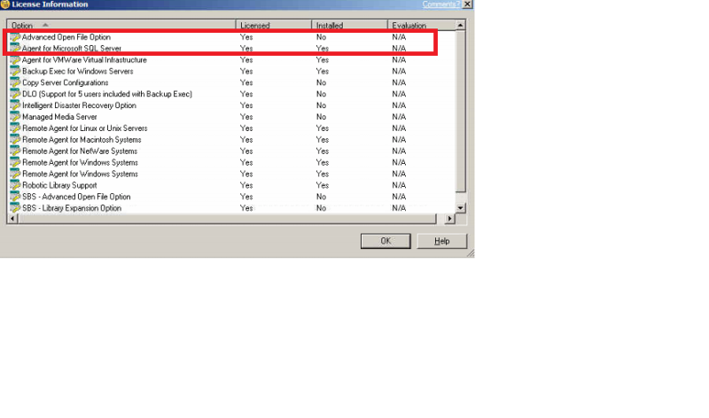The width and height of the screenshot is (709, 418).
Task: Click the vertical scrollbar up arrow
Action: tap(460, 26)
